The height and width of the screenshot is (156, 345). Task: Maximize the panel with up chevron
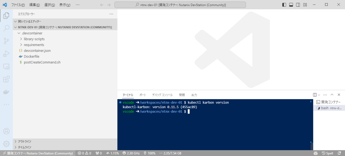[332, 95]
